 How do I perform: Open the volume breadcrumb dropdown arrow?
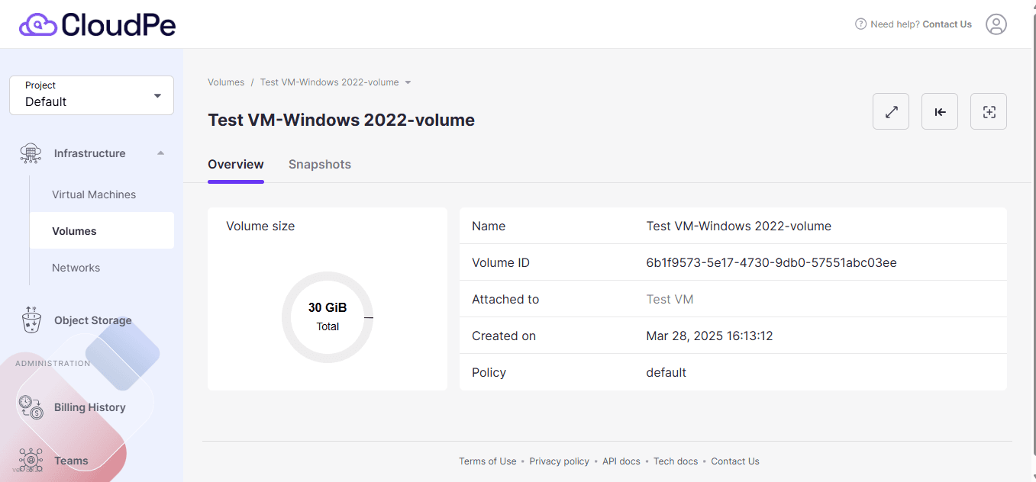(408, 82)
